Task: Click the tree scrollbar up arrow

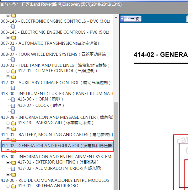Action: [x=116, y=17]
